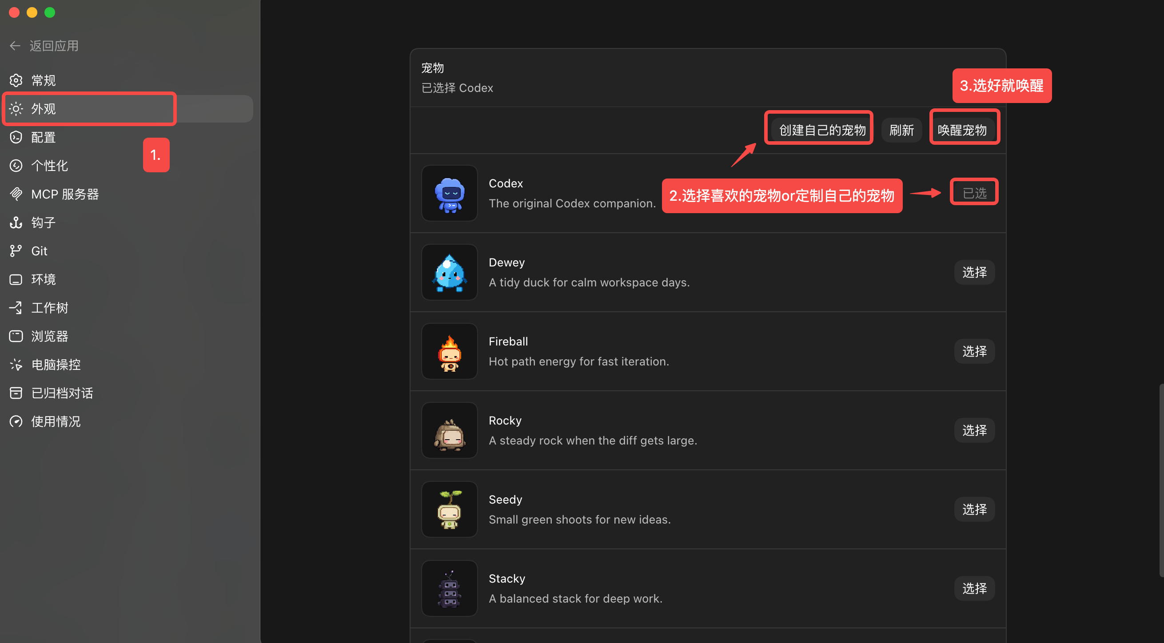Click the Seedy pet thumbnail
1164x643 pixels.
449,509
